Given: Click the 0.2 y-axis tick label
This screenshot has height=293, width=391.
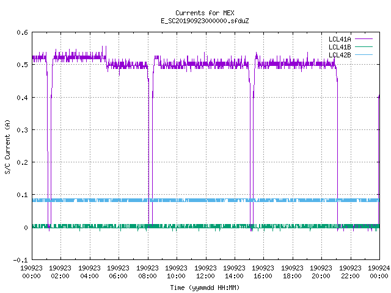Looking at the screenshot, I should tap(22, 162).
